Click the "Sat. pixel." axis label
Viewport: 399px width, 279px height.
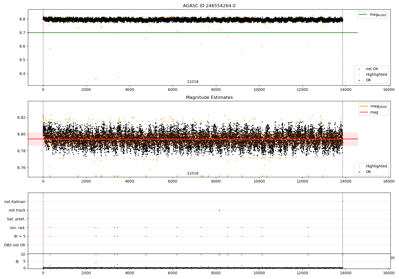pyautogui.click(x=16, y=219)
